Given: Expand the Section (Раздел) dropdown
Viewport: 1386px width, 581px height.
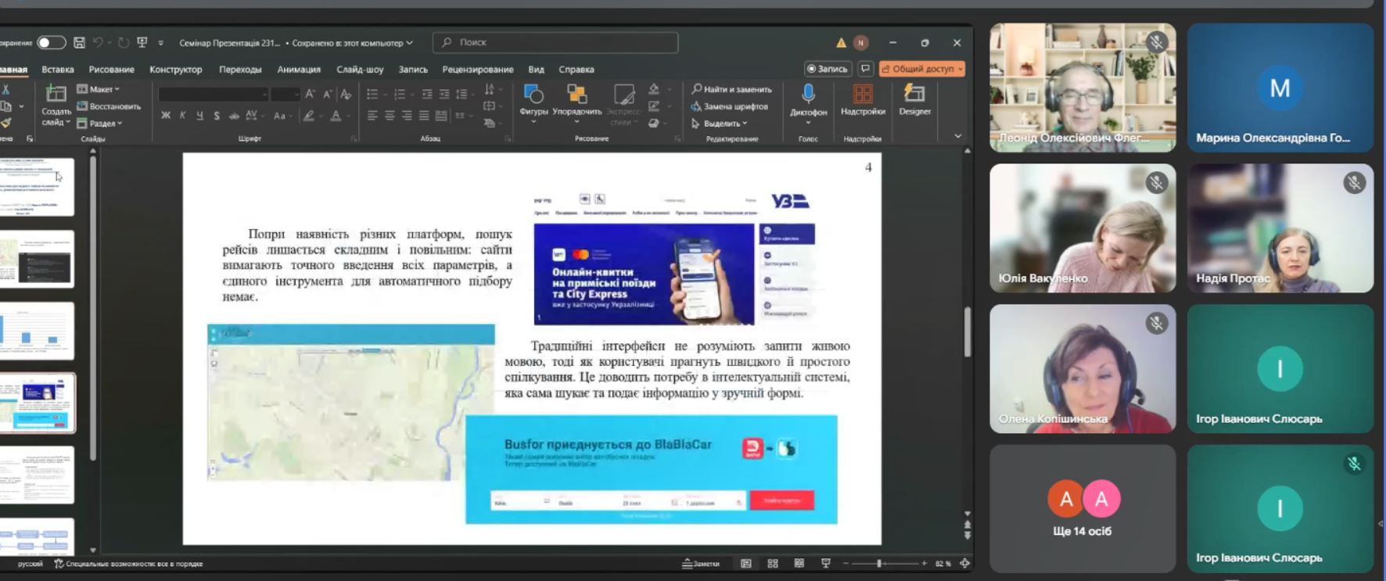Looking at the screenshot, I should [101, 124].
